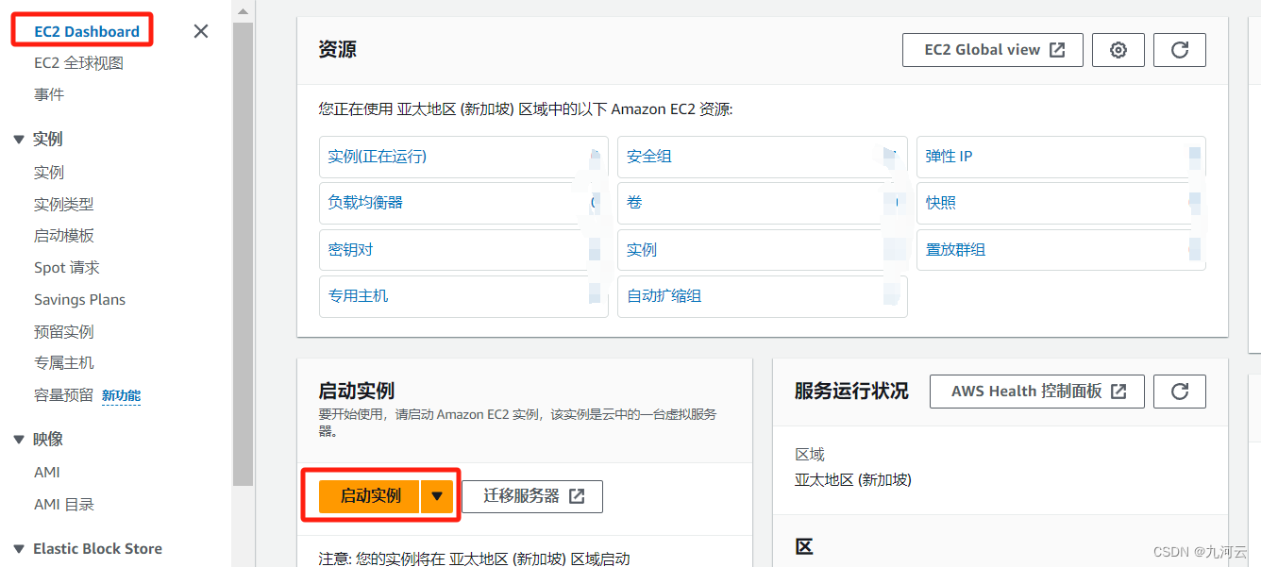Click the 亚太地区 (新加坡) region text
1261x567 pixels.
853,479
